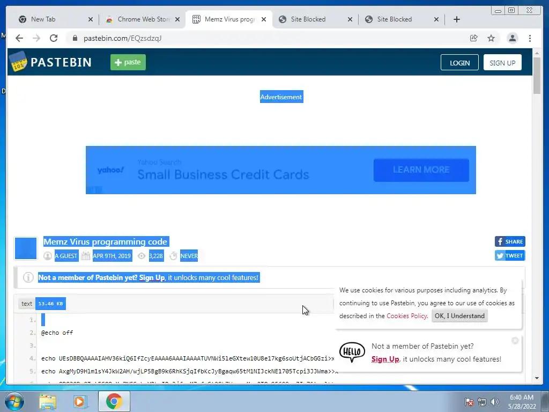Accept cookies with OK, I Understand
549x412 pixels.
[x=459, y=315]
